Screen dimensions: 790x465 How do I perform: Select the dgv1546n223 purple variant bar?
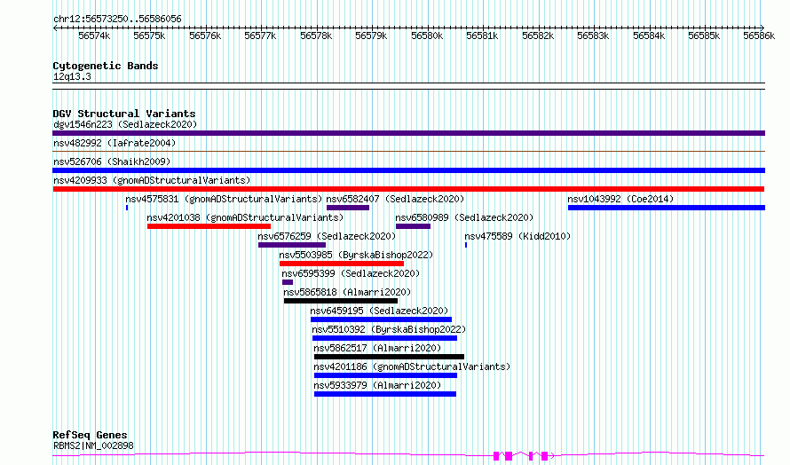(408, 133)
